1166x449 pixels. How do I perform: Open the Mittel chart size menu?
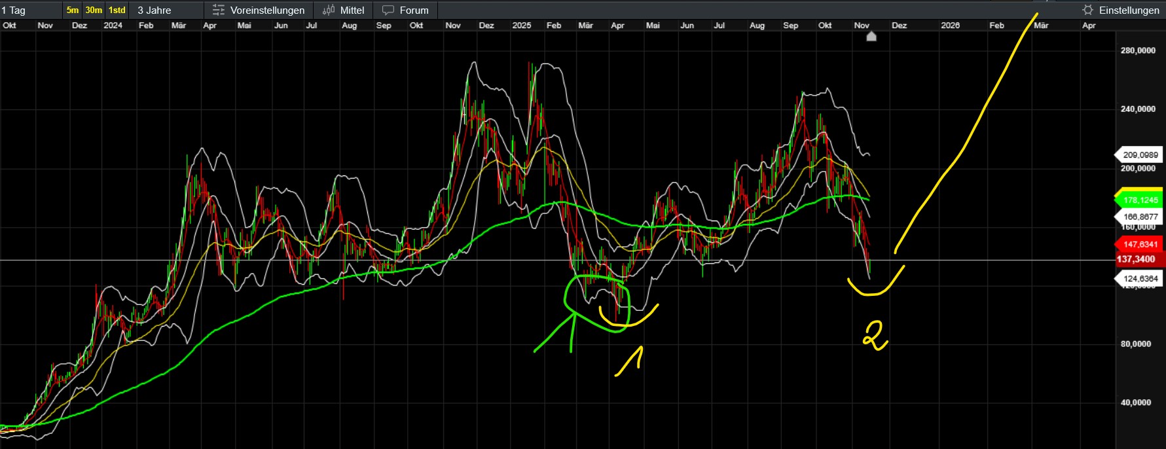[352, 10]
